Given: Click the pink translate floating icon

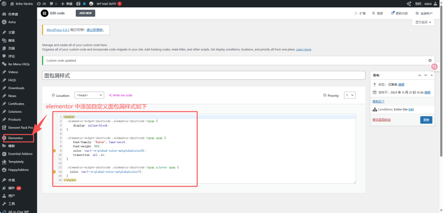Looking at the screenshot, I should [434, 67].
